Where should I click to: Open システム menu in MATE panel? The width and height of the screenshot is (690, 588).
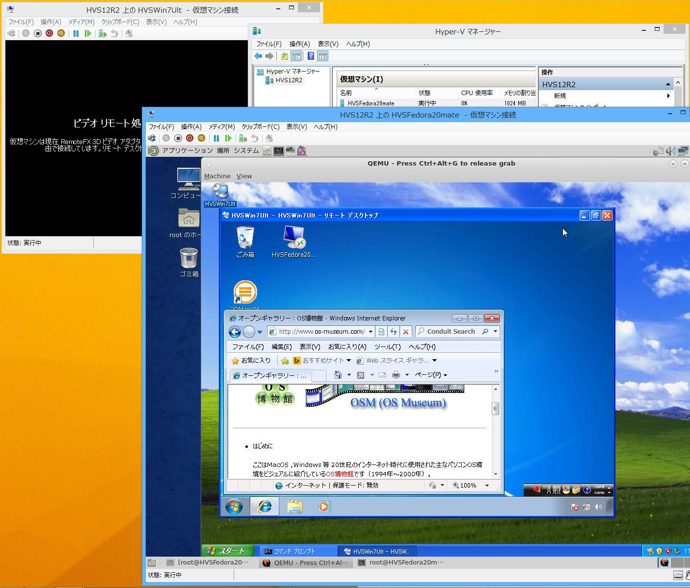point(246,150)
